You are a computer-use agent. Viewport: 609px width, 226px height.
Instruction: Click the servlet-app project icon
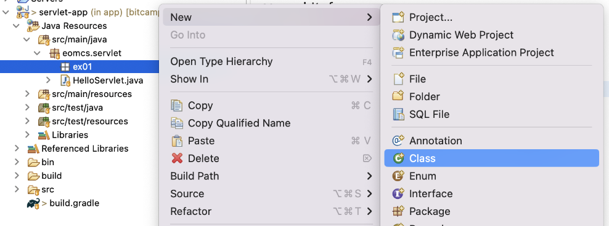(x=23, y=12)
